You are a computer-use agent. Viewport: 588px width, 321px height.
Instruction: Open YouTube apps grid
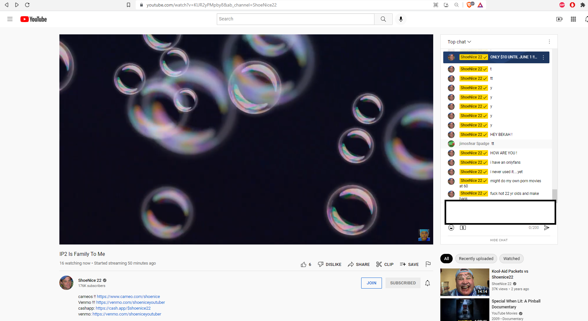pyautogui.click(x=573, y=19)
